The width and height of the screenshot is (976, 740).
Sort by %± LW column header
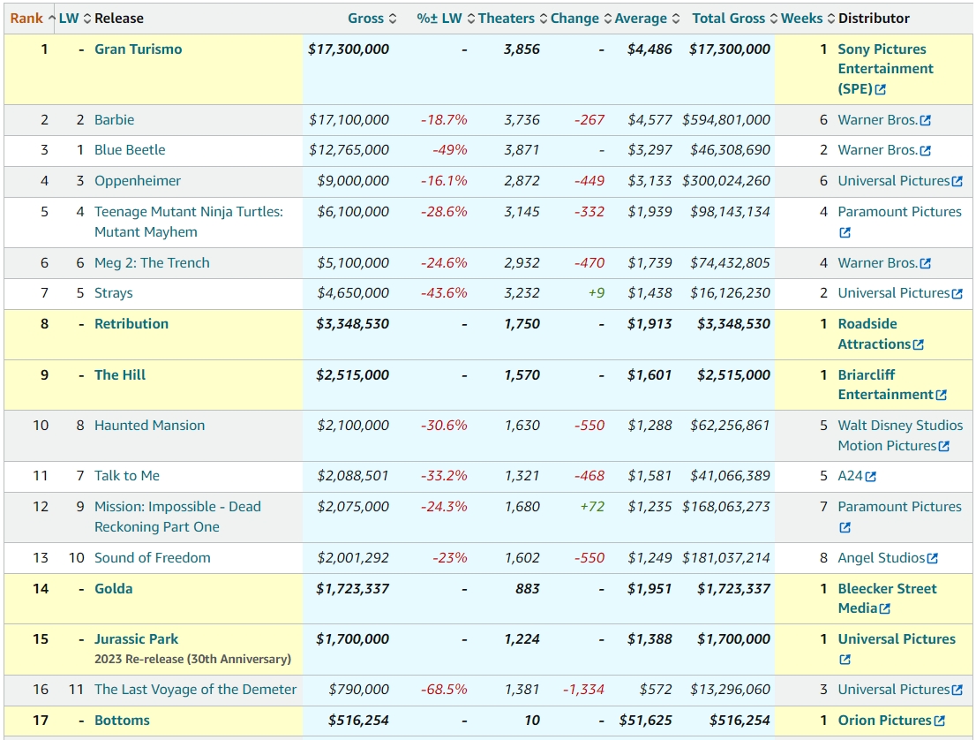click(446, 19)
